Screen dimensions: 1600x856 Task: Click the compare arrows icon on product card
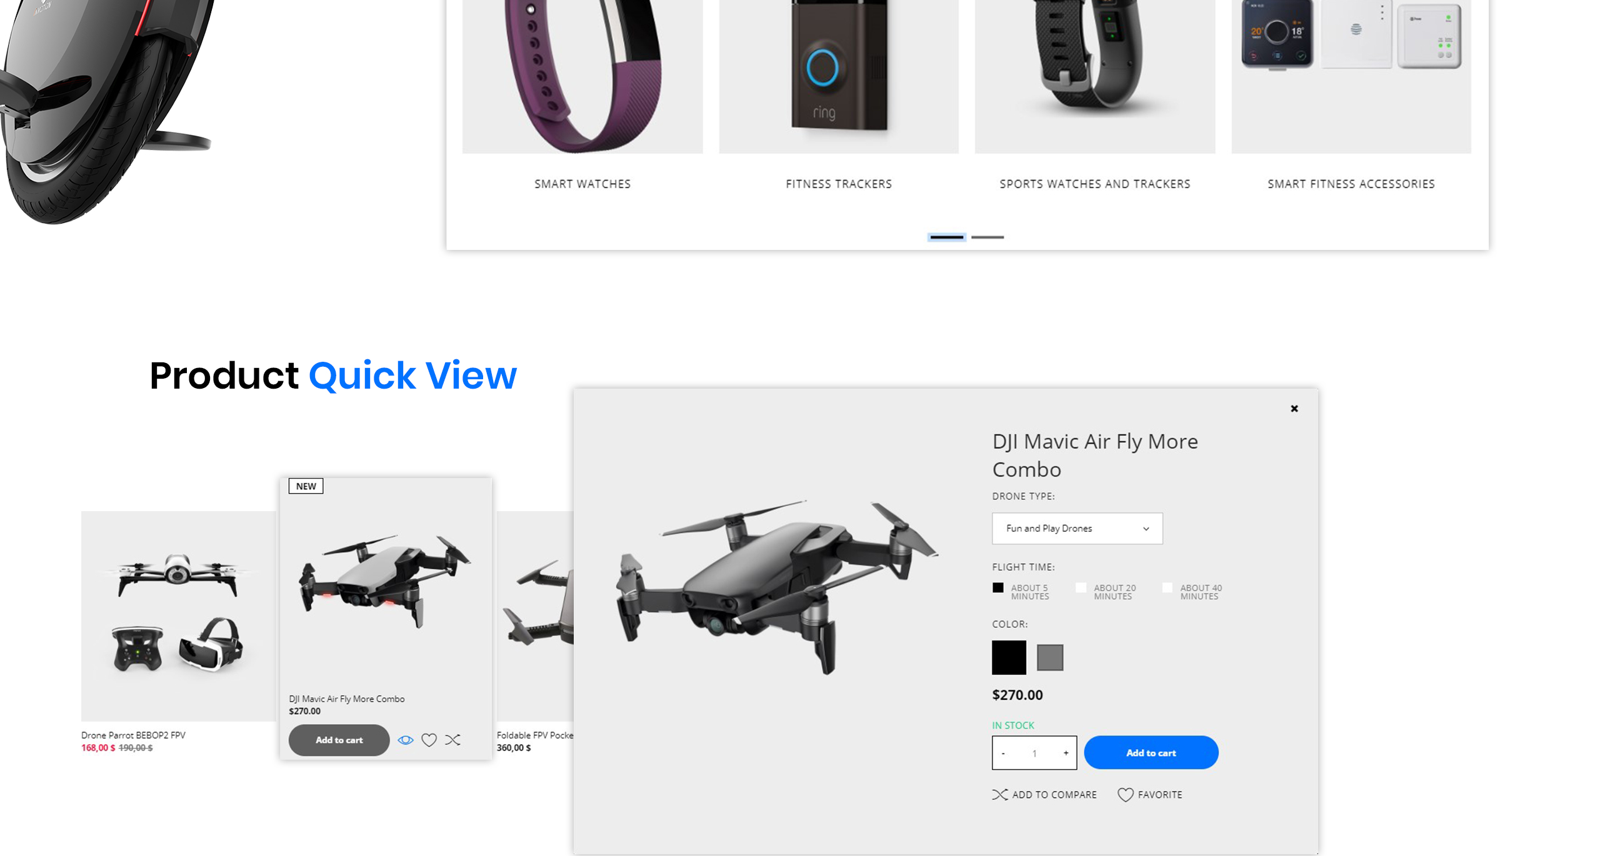pos(453,740)
